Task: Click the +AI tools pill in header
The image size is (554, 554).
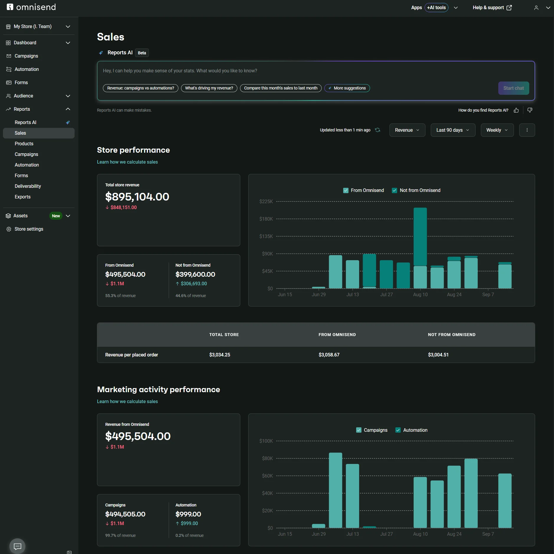Action: [x=436, y=8]
